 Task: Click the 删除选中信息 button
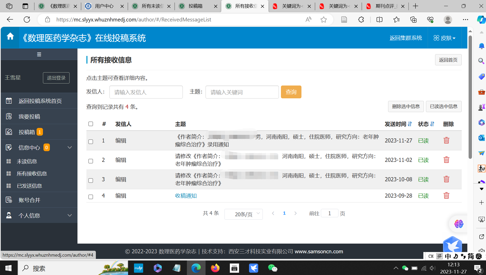click(406, 106)
